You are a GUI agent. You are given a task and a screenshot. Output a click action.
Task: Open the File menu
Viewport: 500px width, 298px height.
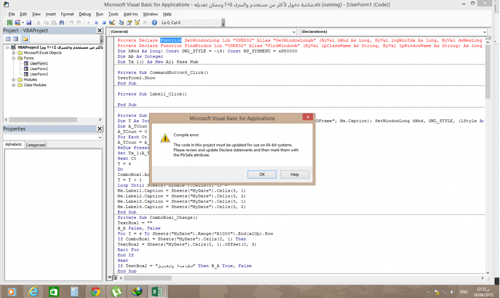click(x=12, y=14)
